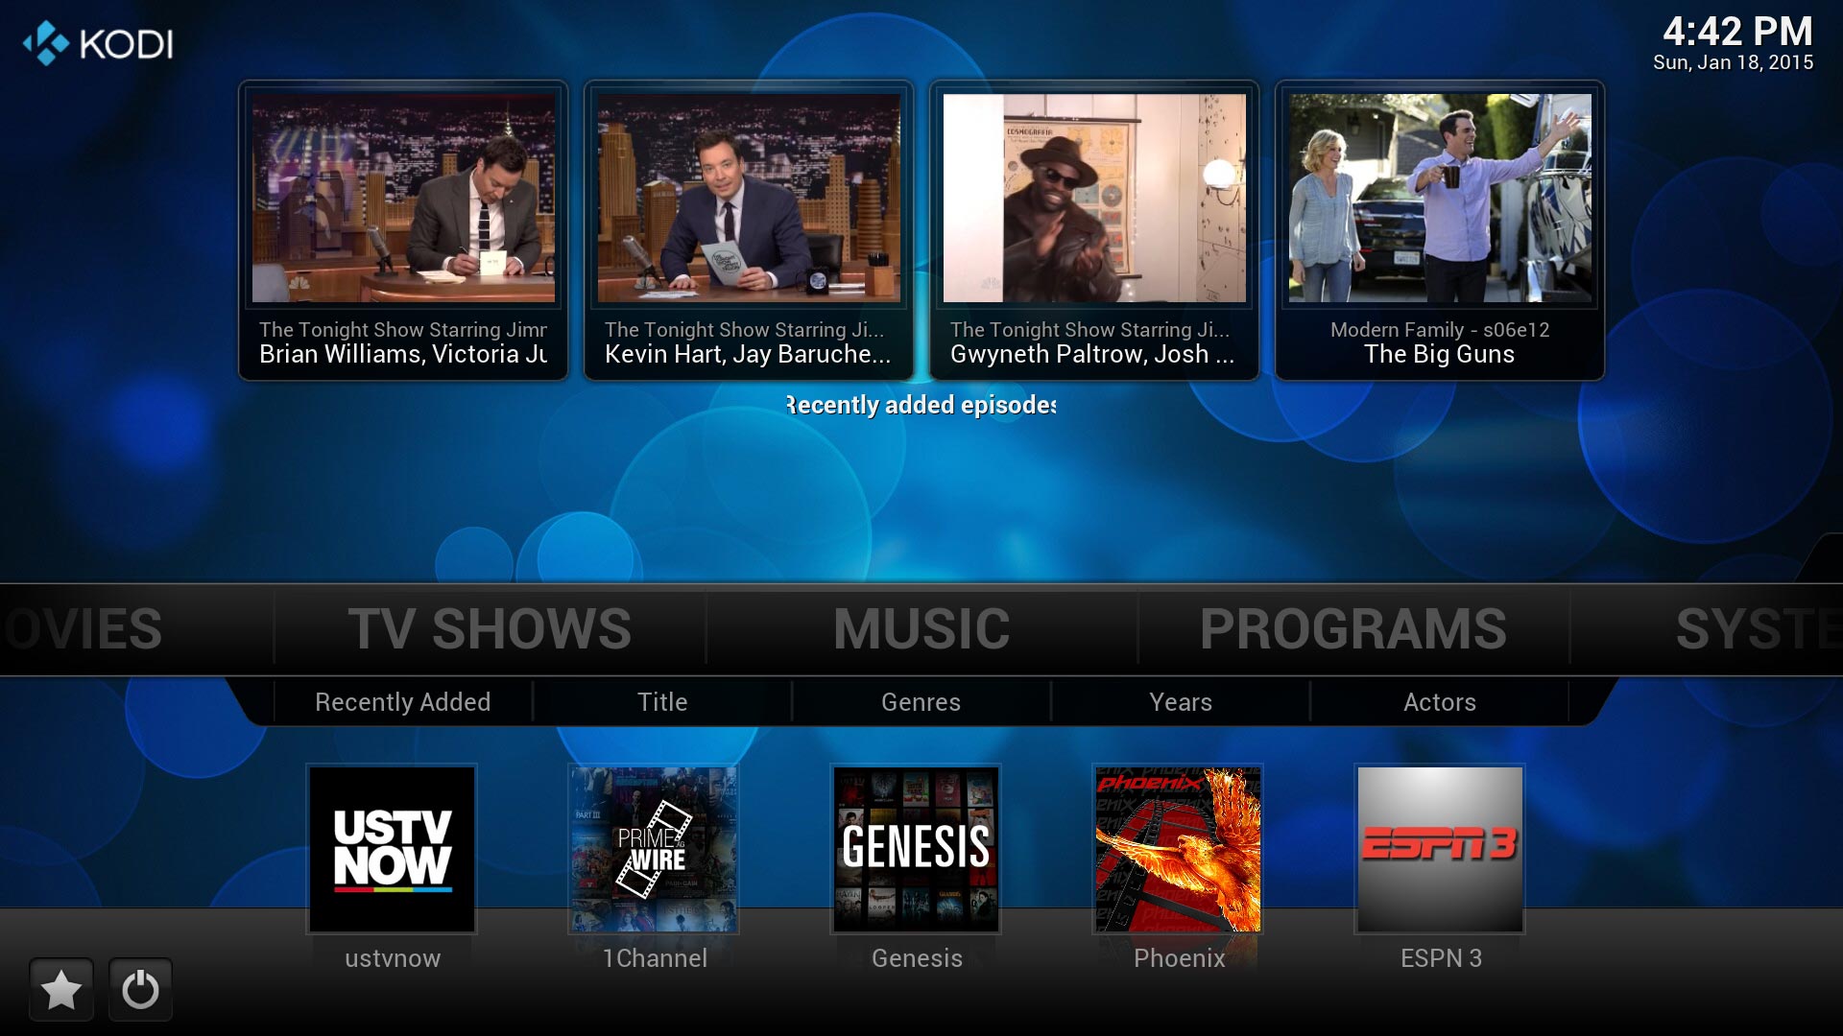Toggle visibility of recently added episodes
Viewport: 1843px width, 1036px height.
click(921, 405)
